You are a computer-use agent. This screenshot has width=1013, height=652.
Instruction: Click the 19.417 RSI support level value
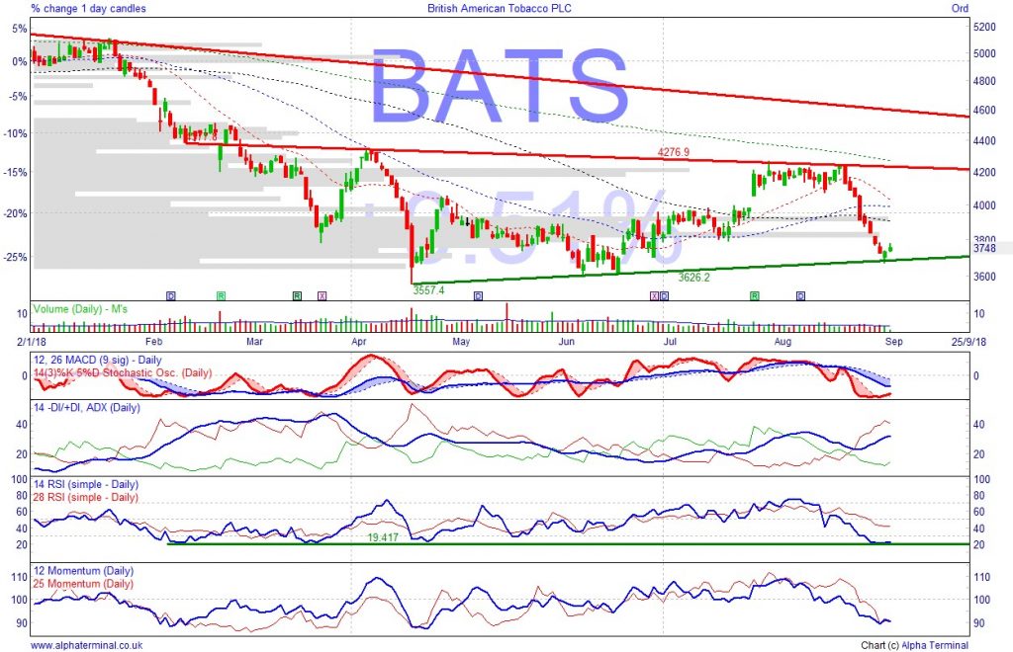click(383, 537)
